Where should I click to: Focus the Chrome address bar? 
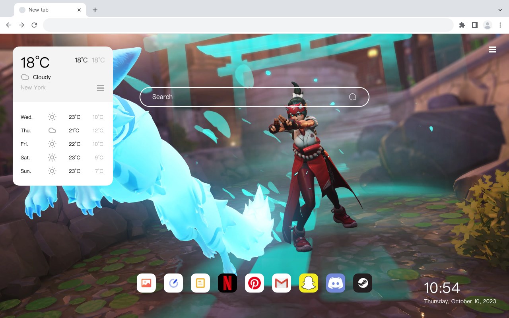[248, 25]
